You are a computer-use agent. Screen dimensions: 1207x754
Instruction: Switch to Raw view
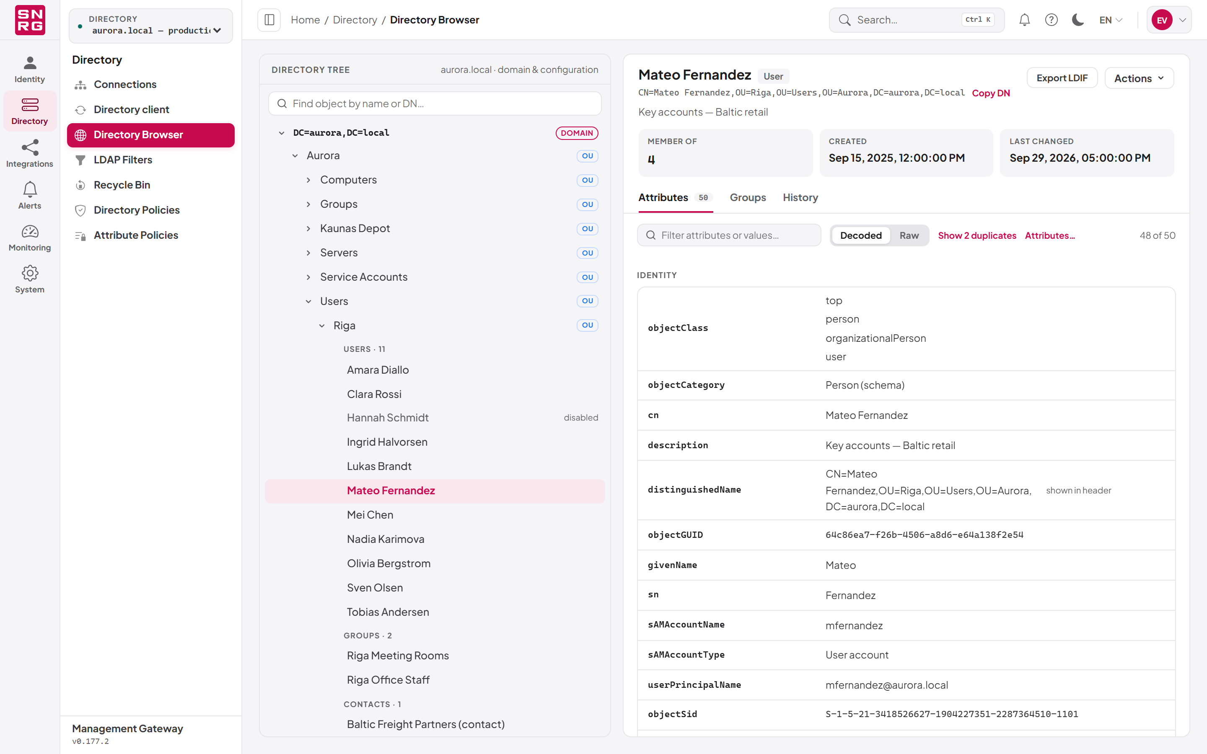tap(909, 235)
